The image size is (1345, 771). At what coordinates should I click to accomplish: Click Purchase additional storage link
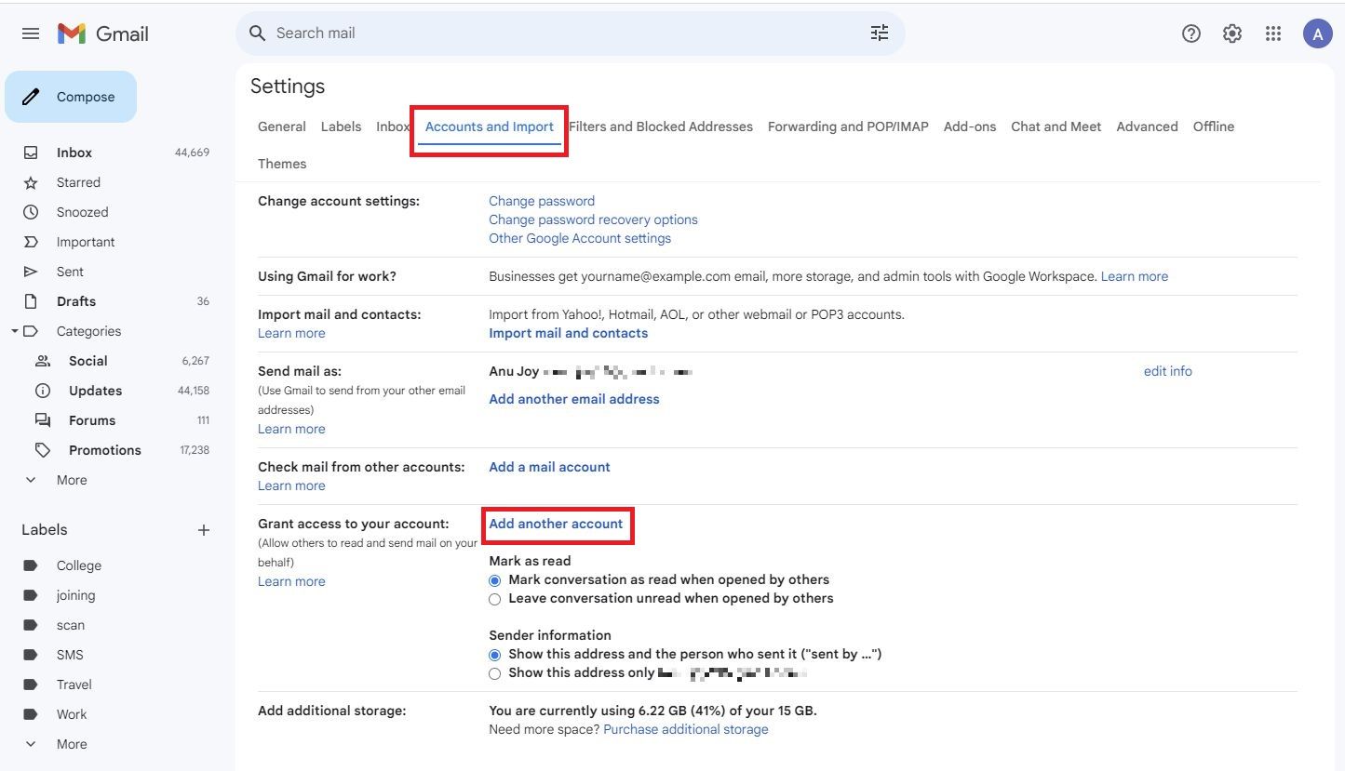(x=686, y=729)
